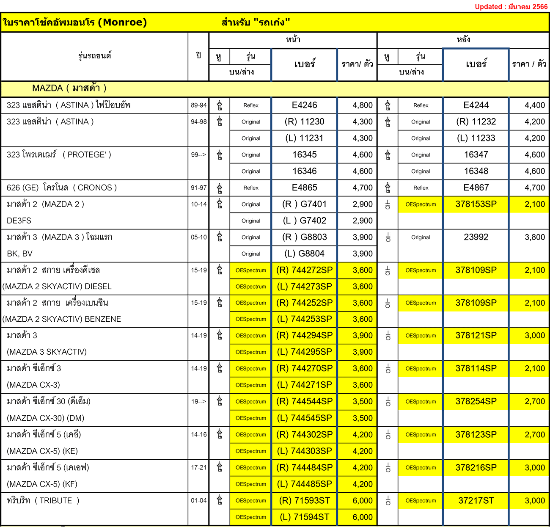Select part number (L) 11233

[476, 138]
